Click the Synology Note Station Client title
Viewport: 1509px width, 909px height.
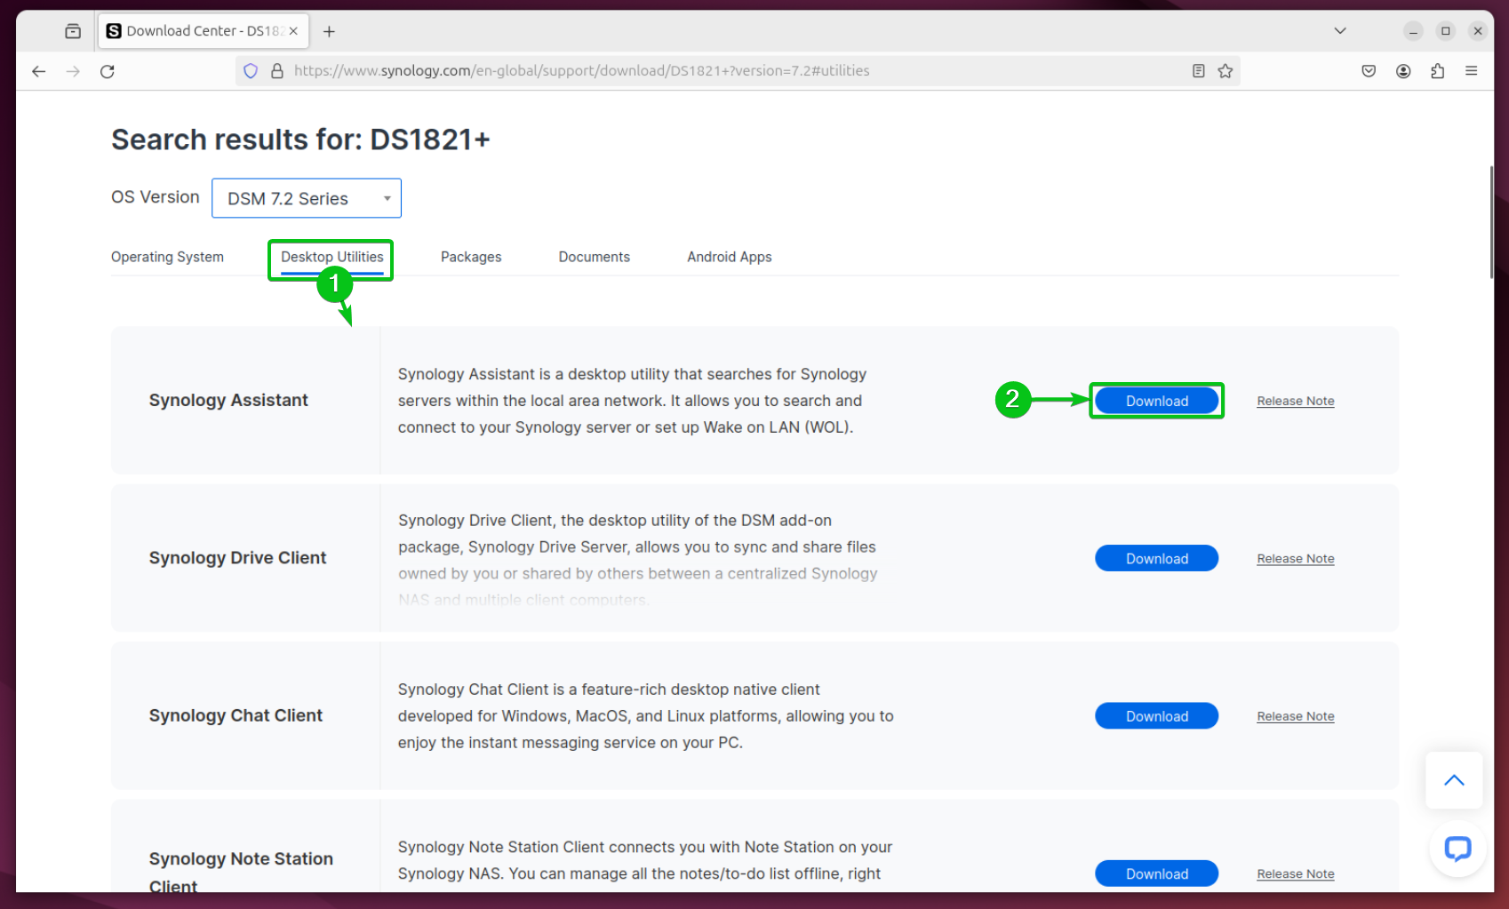click(x=241, y=872)
